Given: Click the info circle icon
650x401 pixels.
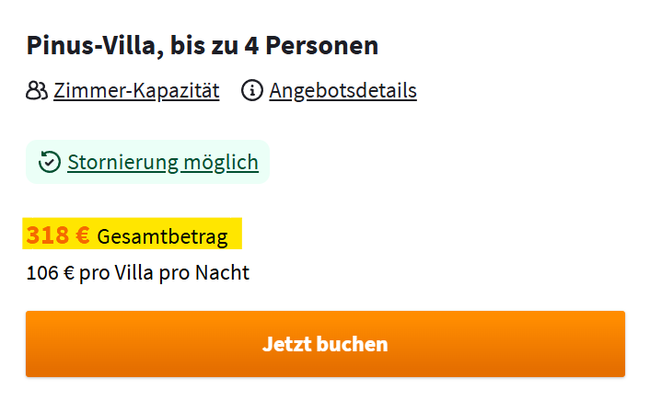Looking at the screenshot, I should click(252, 90).
